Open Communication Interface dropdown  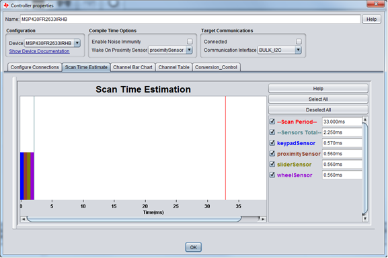coord(298,50)
